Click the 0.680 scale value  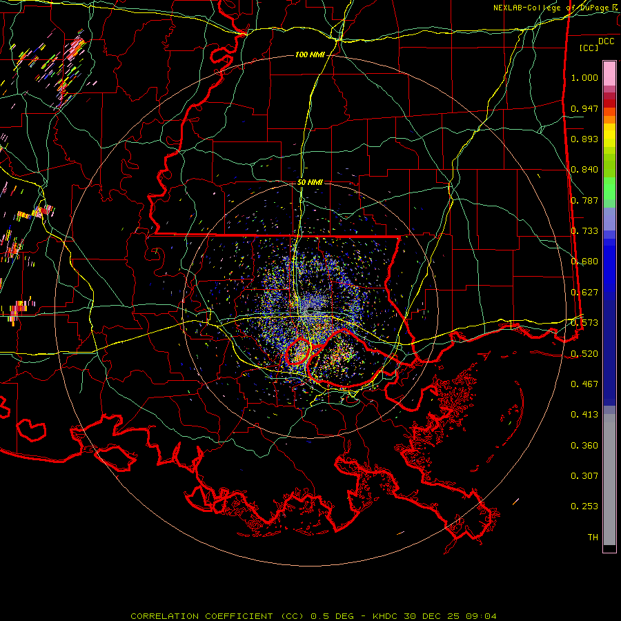584,262
